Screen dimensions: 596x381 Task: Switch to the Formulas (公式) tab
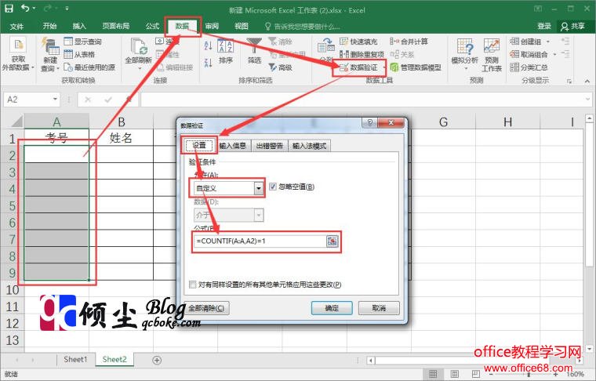[x=152, y=26]
